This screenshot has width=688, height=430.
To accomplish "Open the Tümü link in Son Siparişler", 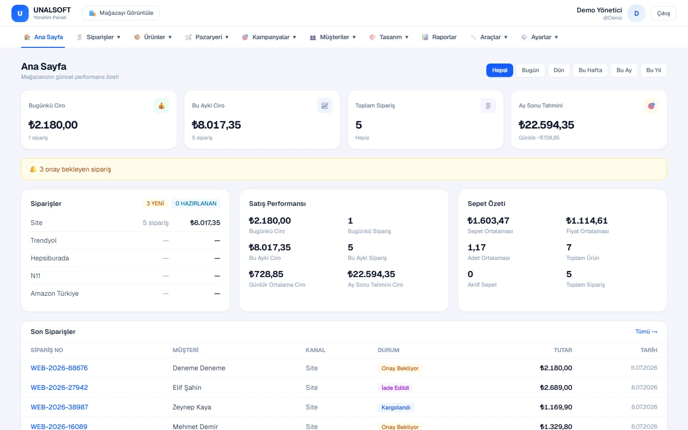I will point(646,332).
